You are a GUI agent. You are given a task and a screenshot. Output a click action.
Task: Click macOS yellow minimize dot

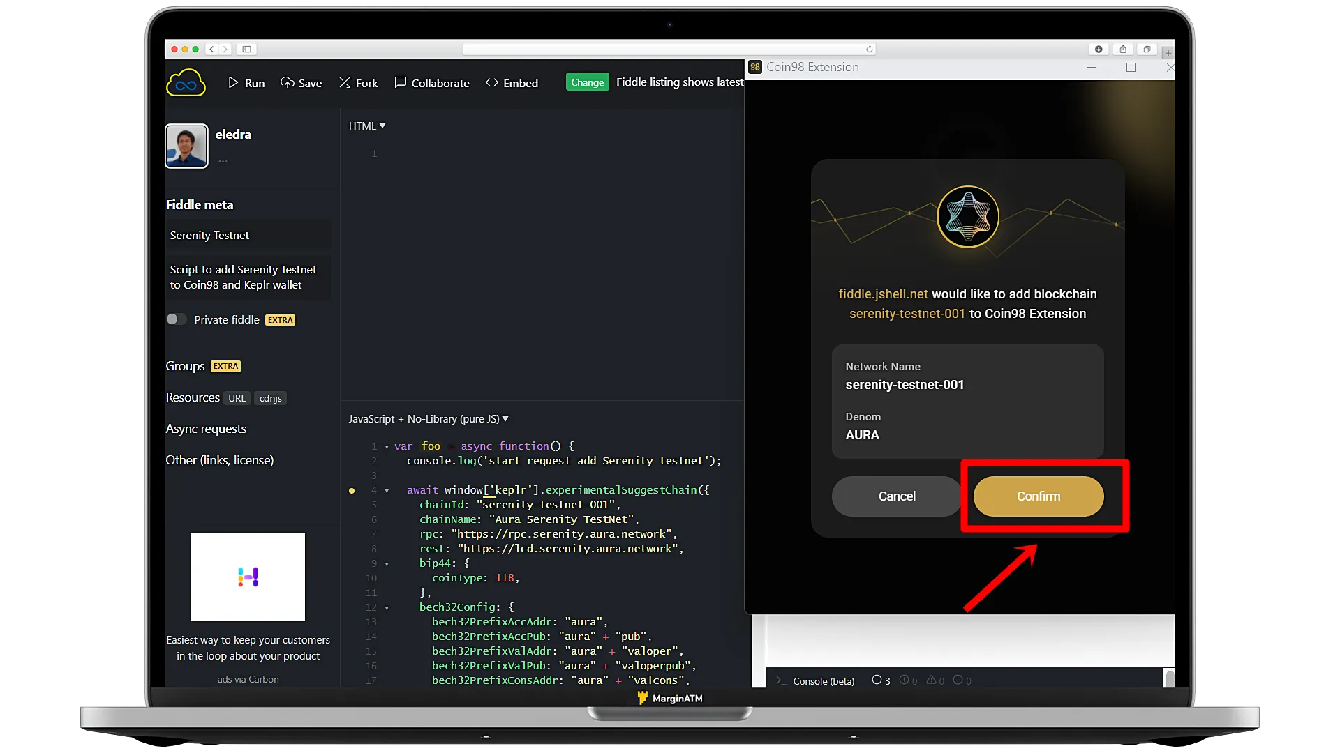click(x=185, y=50)
